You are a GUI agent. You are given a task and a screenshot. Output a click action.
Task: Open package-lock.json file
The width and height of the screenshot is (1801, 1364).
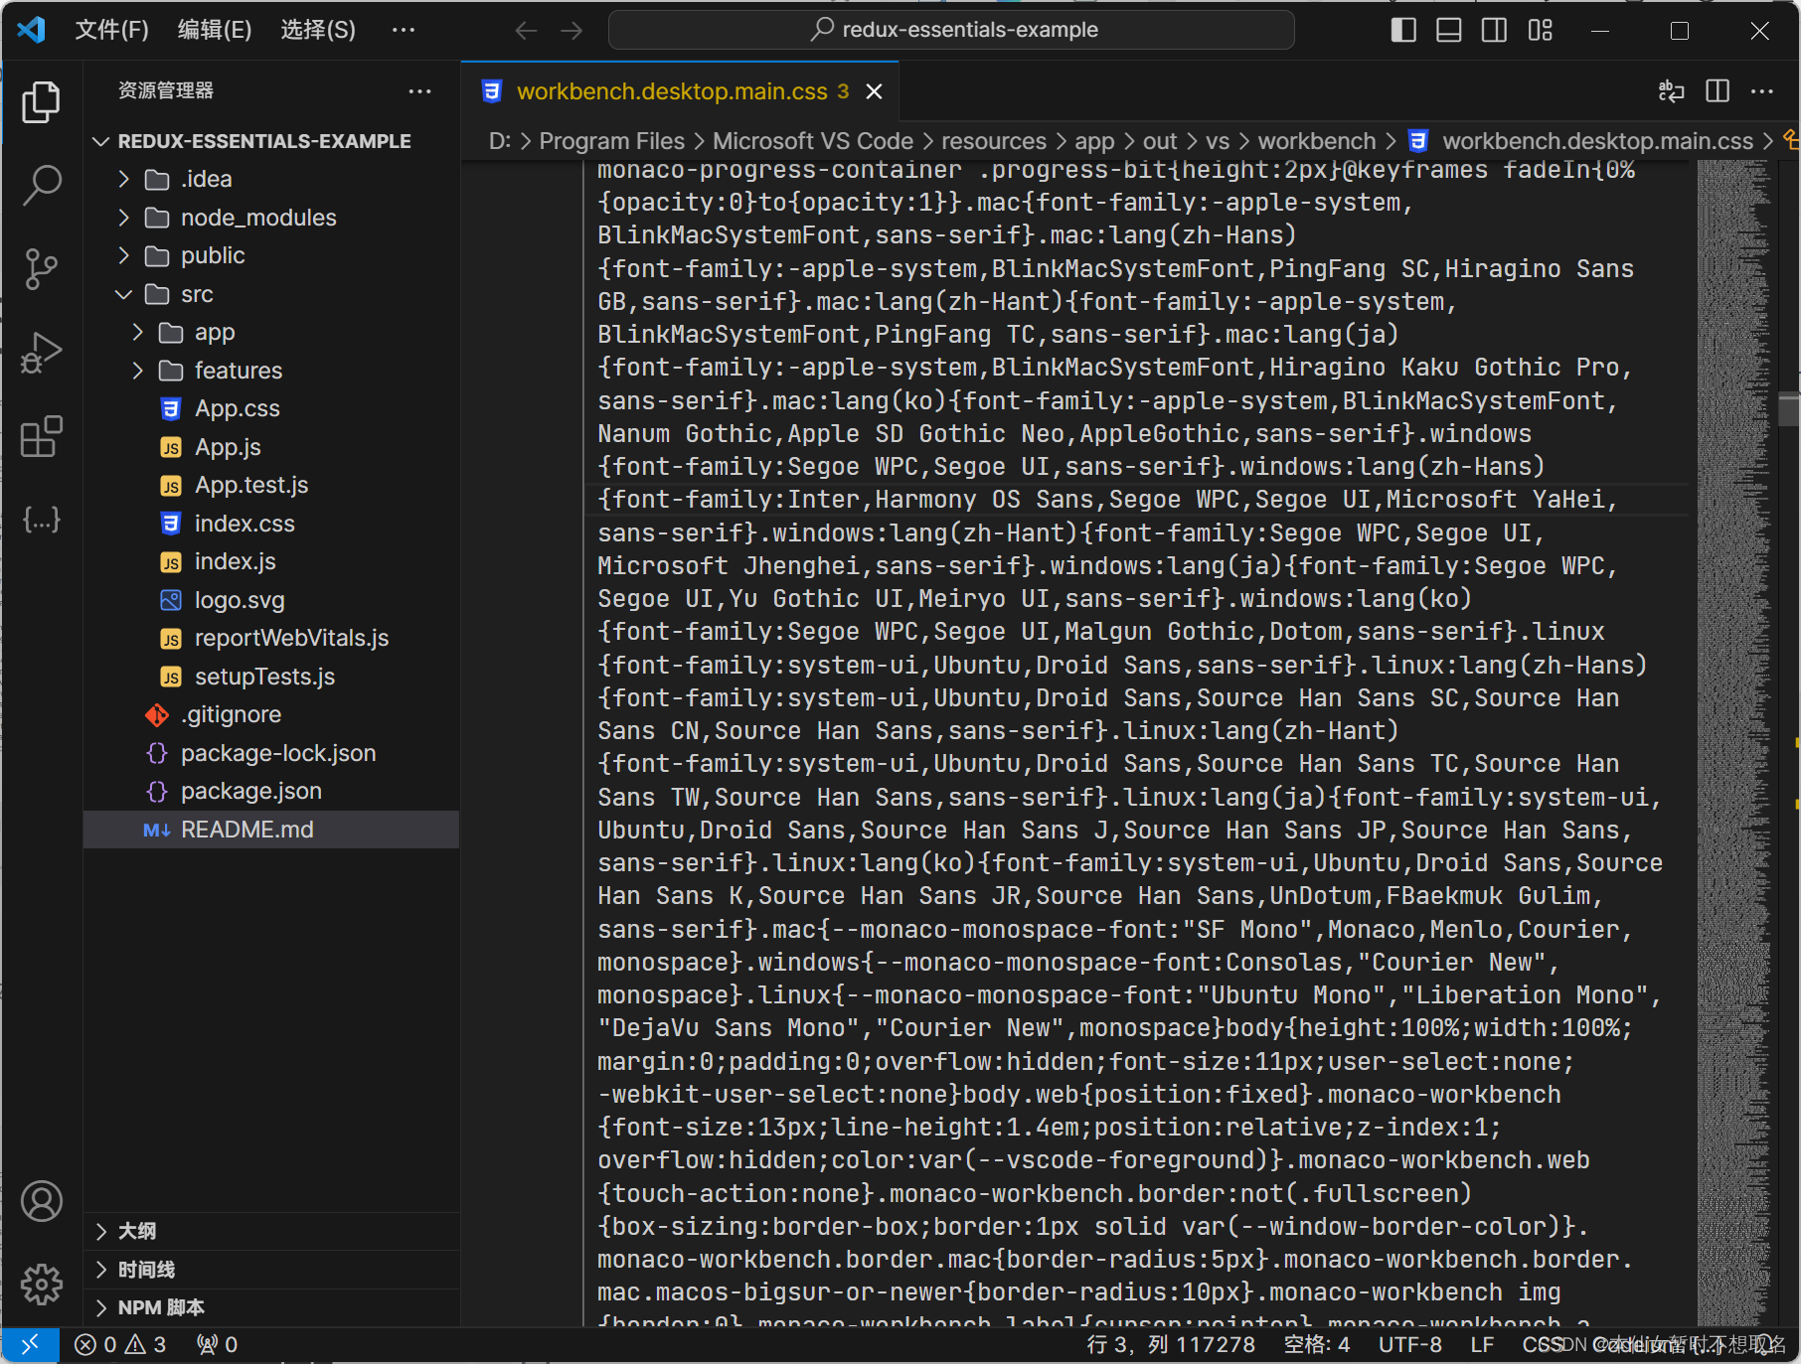(x=271, y=753)
